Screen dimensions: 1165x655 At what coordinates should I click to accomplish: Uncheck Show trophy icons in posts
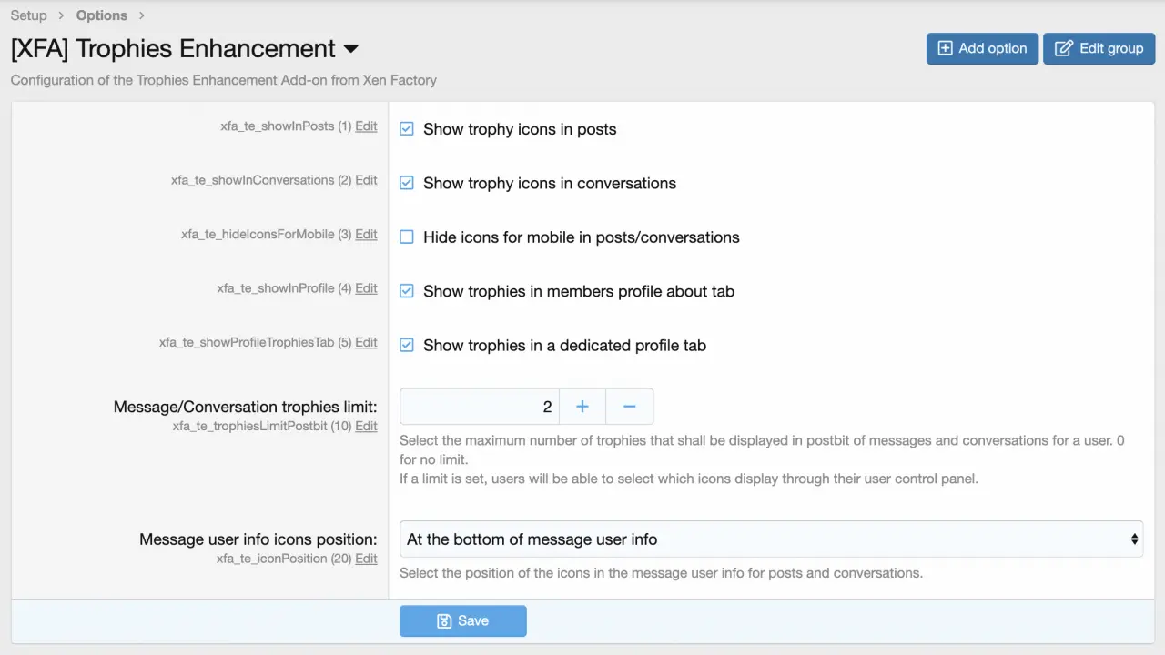point(407,129)
